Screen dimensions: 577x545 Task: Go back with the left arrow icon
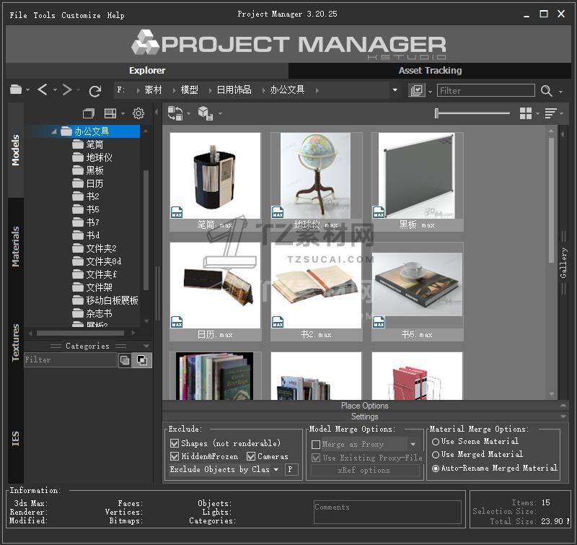click(43, 90)
